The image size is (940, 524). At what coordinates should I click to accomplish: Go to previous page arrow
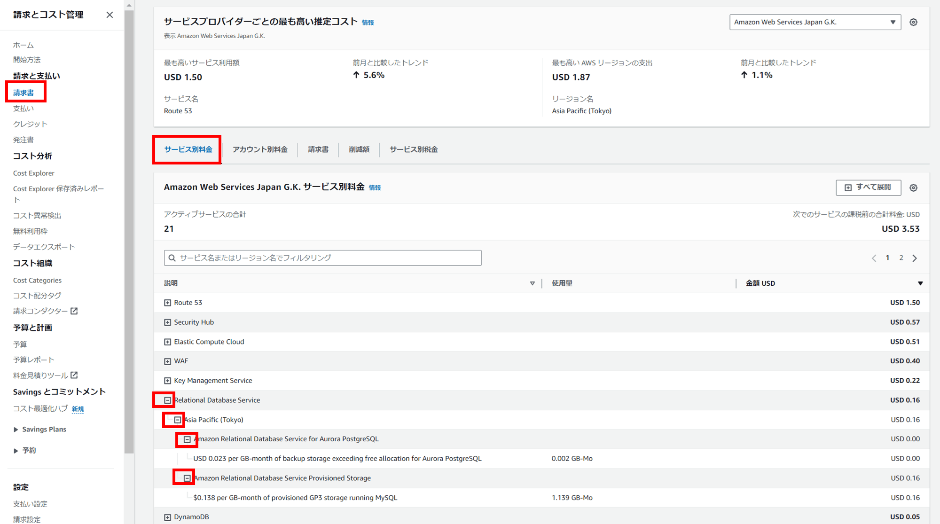coord(874,258)
